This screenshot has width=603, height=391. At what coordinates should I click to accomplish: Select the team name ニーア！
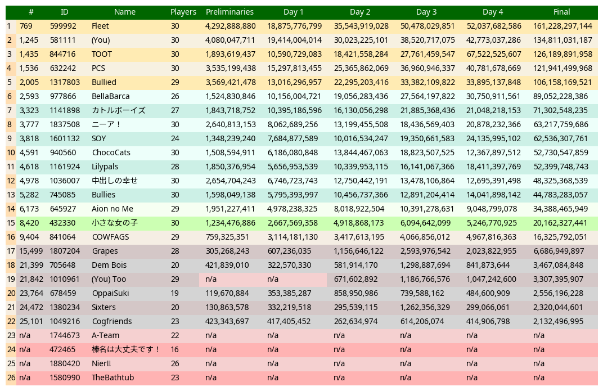[x=106, y=124]
